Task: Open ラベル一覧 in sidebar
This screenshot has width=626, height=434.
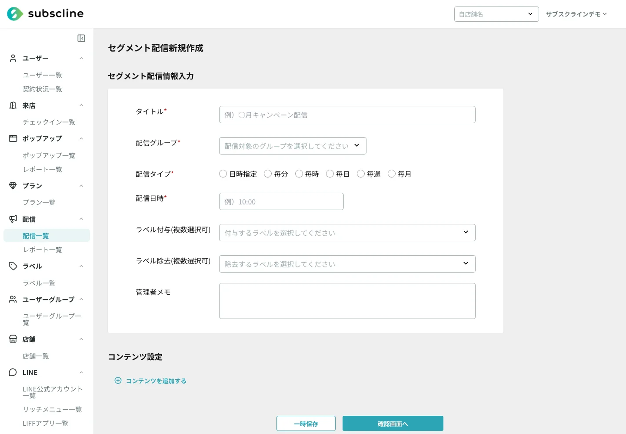Action: [x=39, y=283]
